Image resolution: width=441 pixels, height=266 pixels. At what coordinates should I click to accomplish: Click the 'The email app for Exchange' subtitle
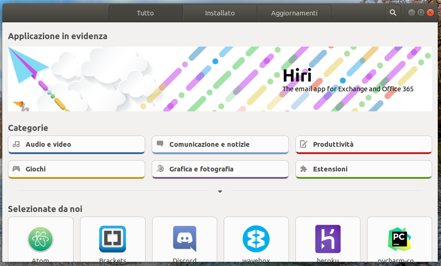[348, 89]
